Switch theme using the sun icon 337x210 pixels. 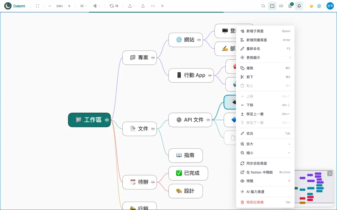click(311, 6)
